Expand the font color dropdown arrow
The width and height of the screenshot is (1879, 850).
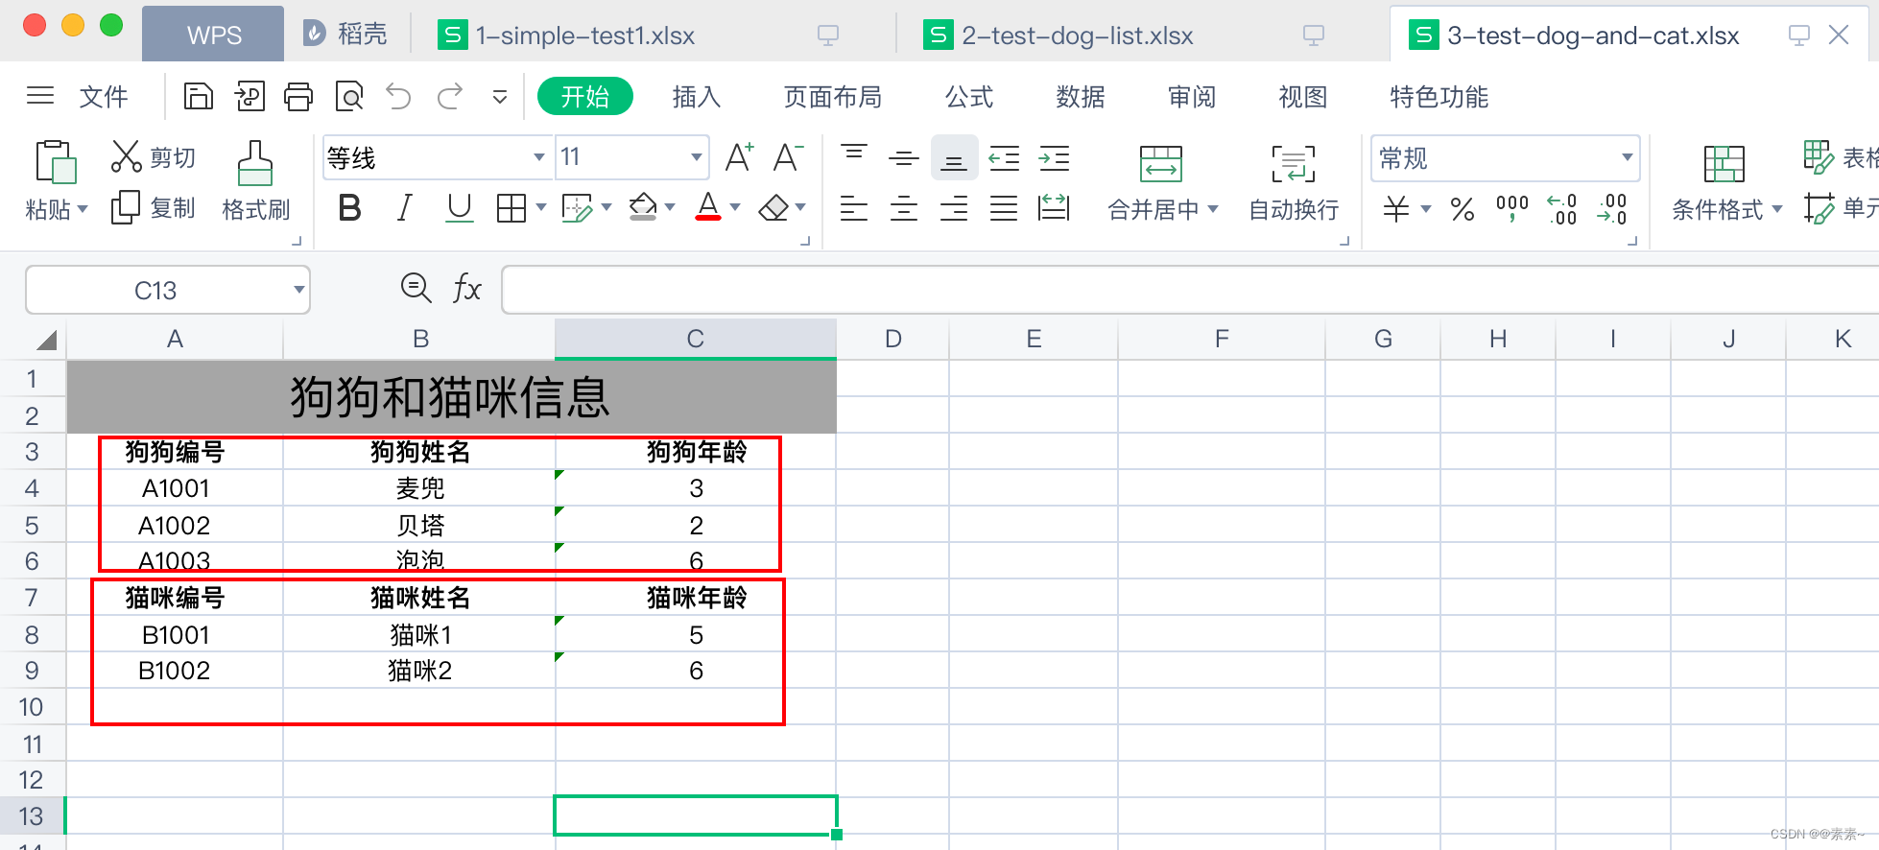click(x=735, y=207)
